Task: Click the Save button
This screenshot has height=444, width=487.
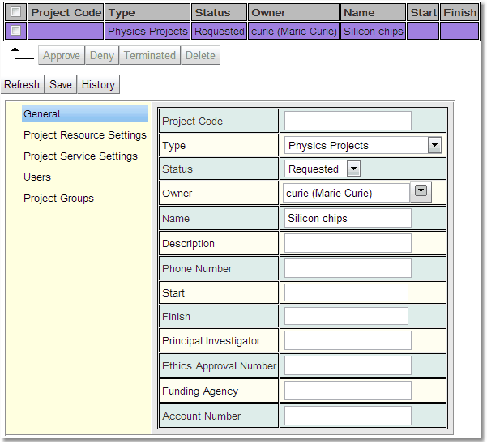Action: click(x=61, y=84)
